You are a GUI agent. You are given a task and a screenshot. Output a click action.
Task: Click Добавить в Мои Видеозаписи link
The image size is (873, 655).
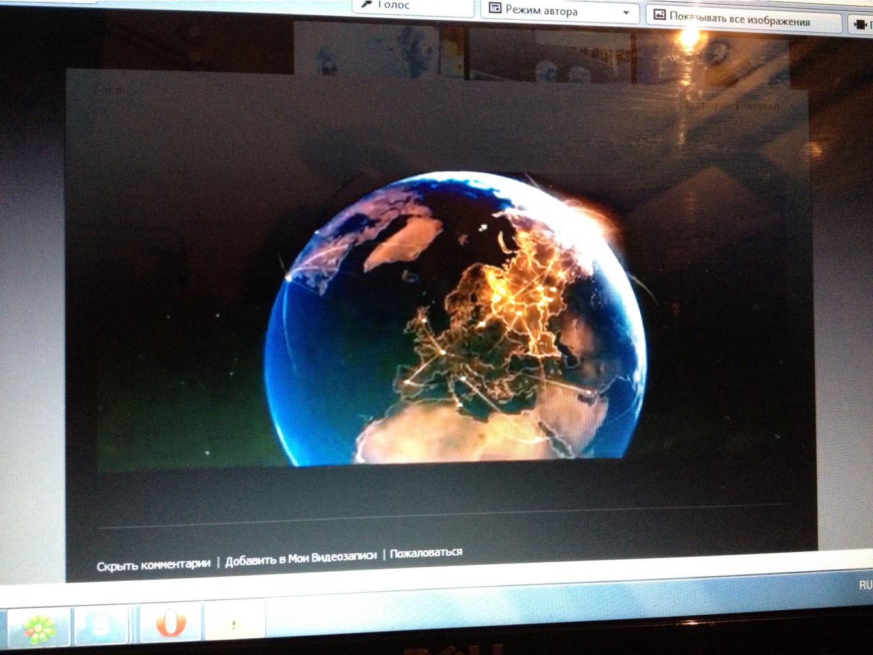pyautogui.click(x=301, y=558)
